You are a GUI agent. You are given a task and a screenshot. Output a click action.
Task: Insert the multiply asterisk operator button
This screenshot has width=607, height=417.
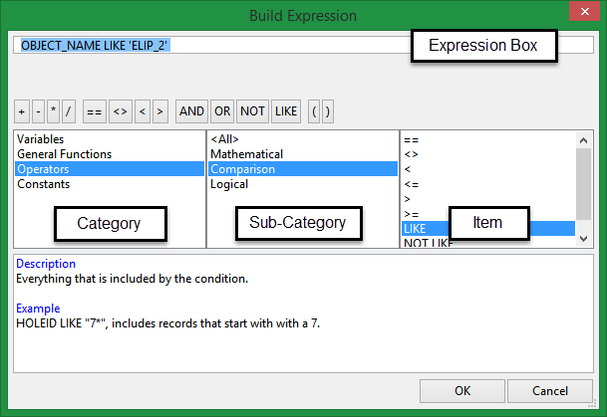click(53, 111)
